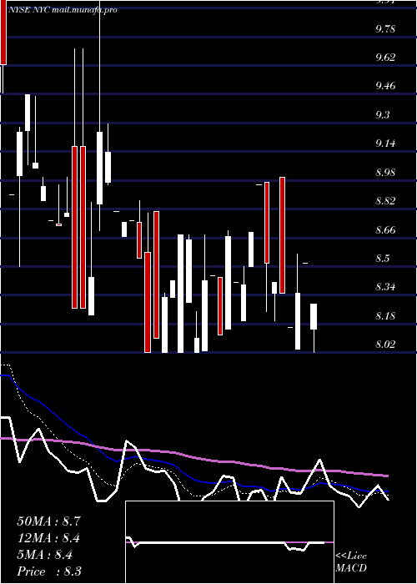Click the pink 50MA line at its right end
417x584 pixels.
pos(387,476)
